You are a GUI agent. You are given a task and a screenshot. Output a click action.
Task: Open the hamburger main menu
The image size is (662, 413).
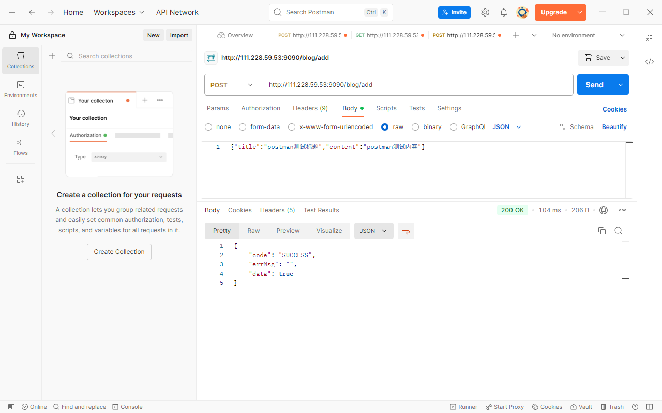pyautogui.click(x=12, y=12)
